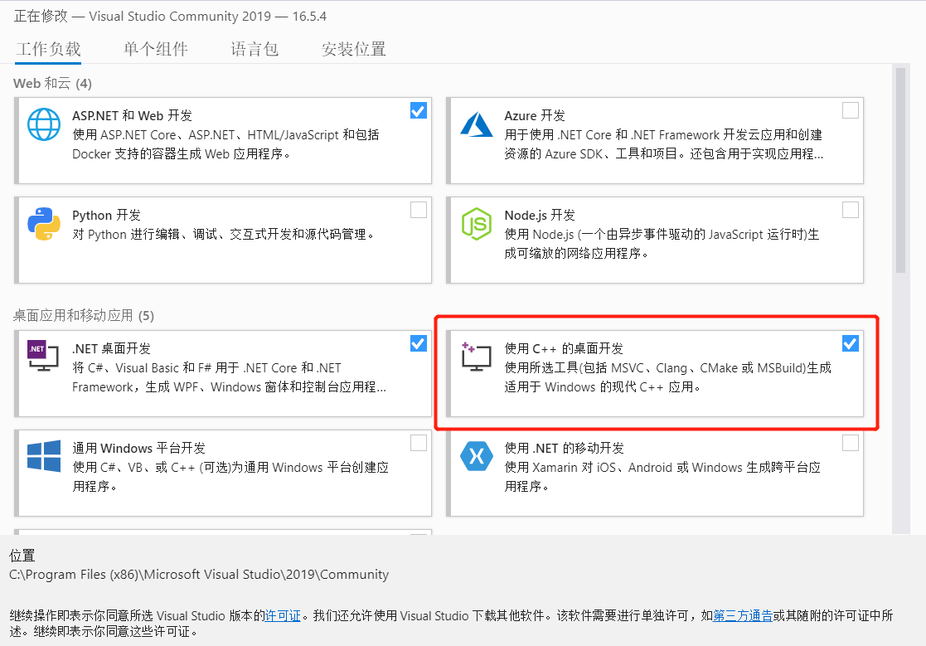This screenshot has height=646, width=926.
Task: Click the 正在修改 Visual Studio Community 2019 title
Action: 170,16
